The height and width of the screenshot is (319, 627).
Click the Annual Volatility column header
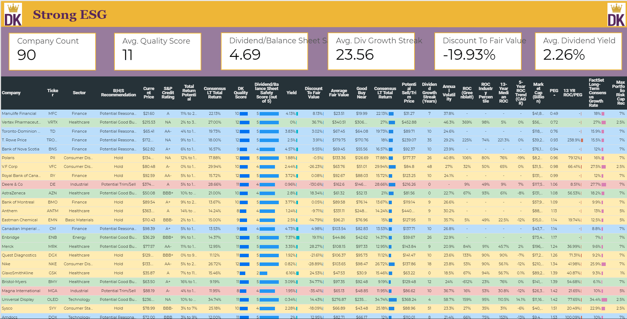[449, 93]
